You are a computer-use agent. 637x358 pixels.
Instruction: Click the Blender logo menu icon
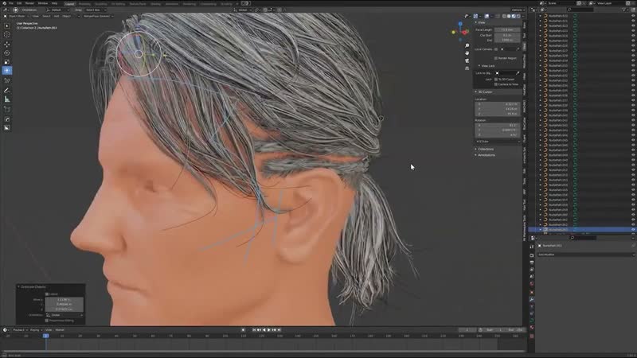pos(3,3)
